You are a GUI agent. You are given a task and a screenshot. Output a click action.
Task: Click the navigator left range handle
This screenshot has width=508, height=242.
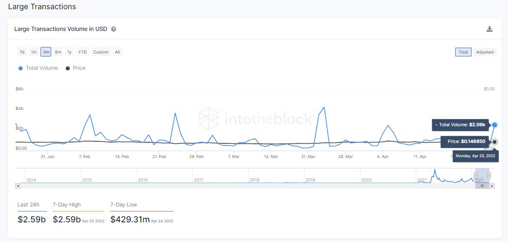pos(475,175)
